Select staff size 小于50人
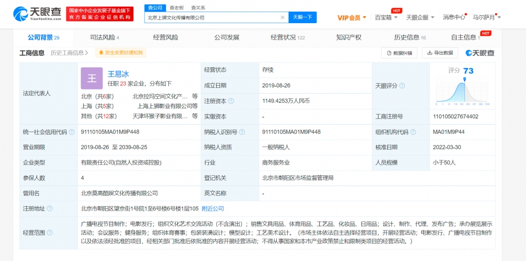Viewport: 526px width, 261px height. click(444, 163)
